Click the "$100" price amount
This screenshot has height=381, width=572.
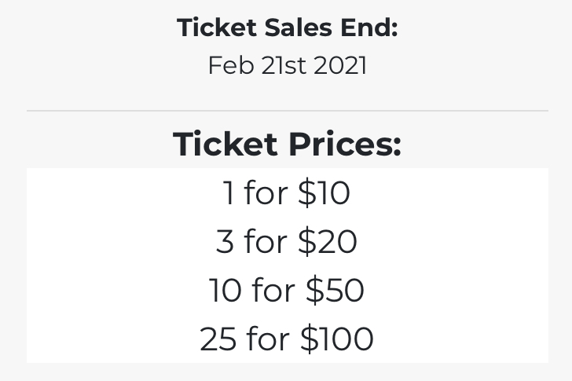[337, 339]
